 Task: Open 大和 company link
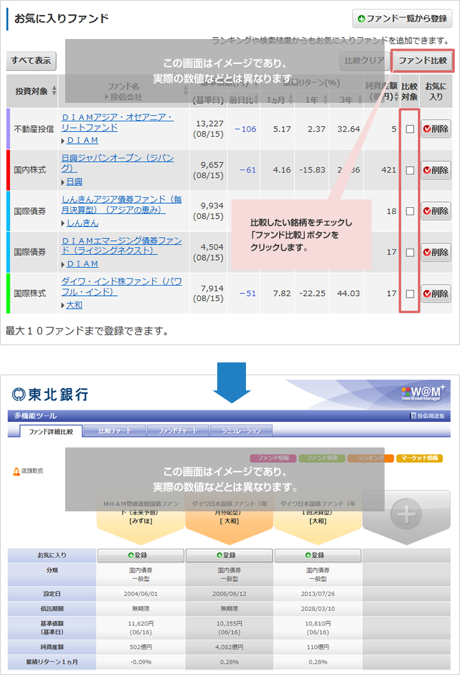[75, 305]
